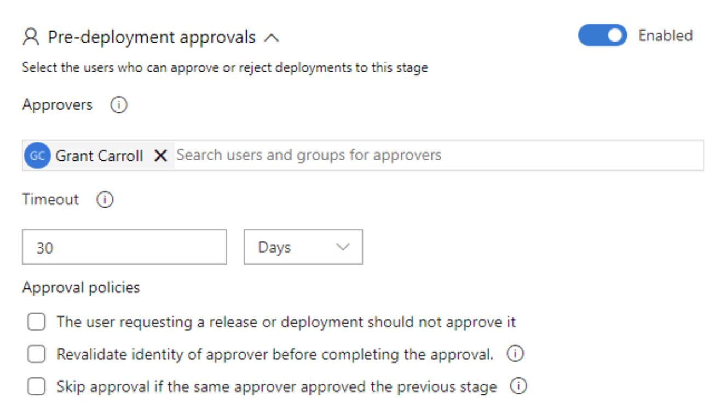Click the info icon beside Approvers
Image resolution: width=726 pixels, height=410 pixels.
coord(119,105)
